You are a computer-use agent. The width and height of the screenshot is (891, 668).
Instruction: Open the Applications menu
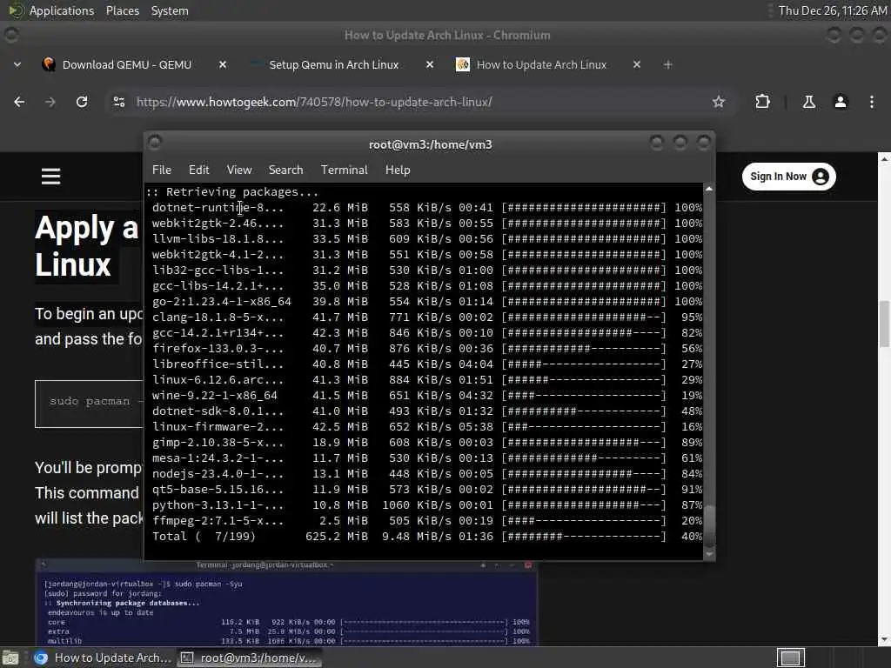pyautogui.click(x=62, y=10)
